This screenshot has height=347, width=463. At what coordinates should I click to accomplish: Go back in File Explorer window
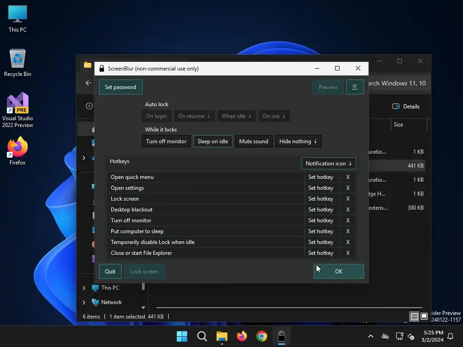click(88, 83)
